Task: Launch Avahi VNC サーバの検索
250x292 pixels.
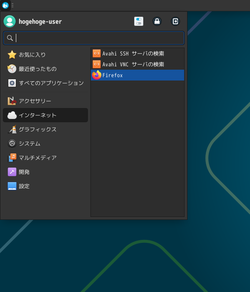Action: (133, 64)
